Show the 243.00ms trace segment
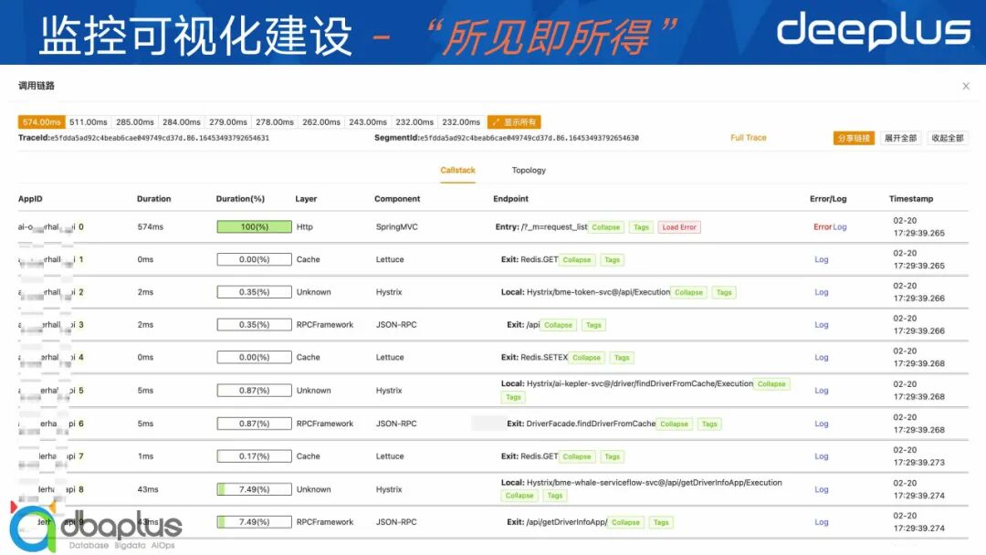Viewport: 986px width, 555px height. [367, 122]
